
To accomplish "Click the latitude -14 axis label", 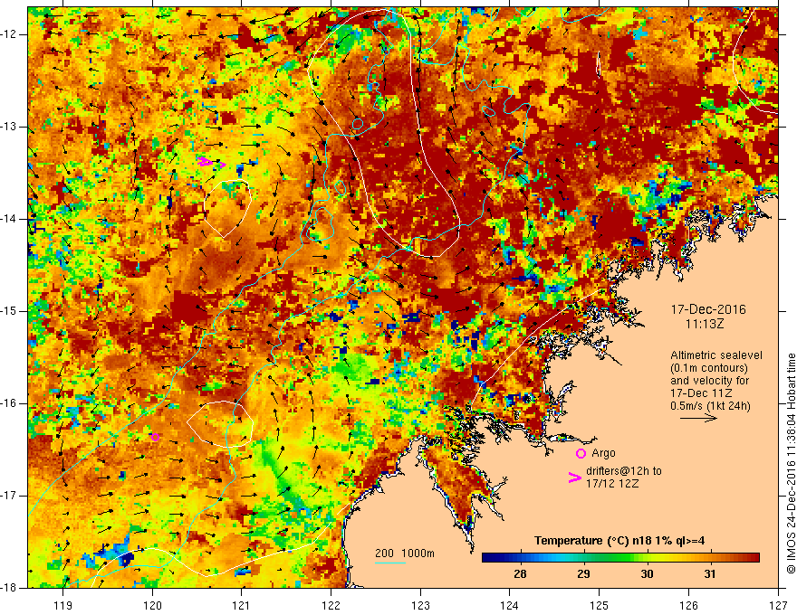I will [9, 219].
